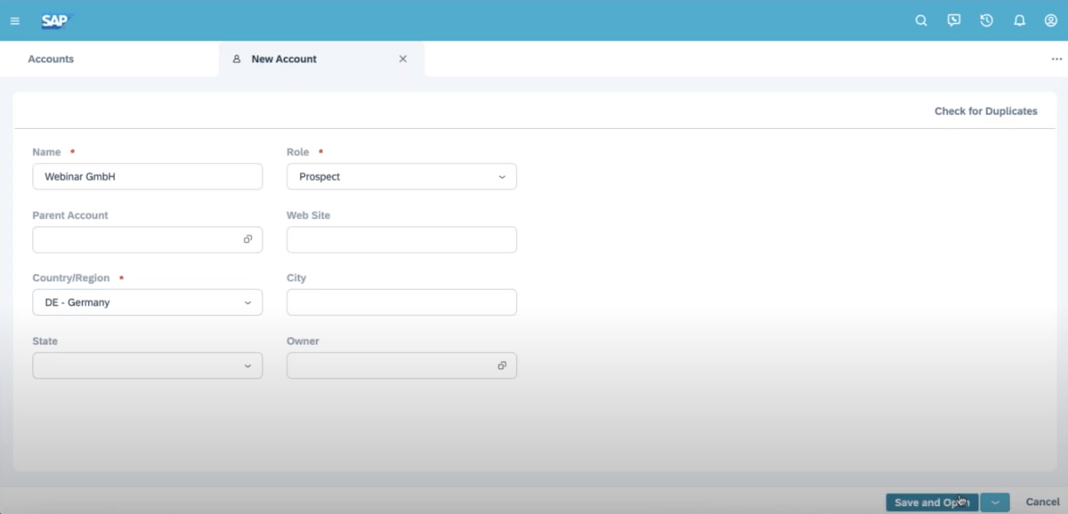This screenshot has width=1068, height=514.
Task: Click the "Country/Region" label
Action: tap(71, 278)
